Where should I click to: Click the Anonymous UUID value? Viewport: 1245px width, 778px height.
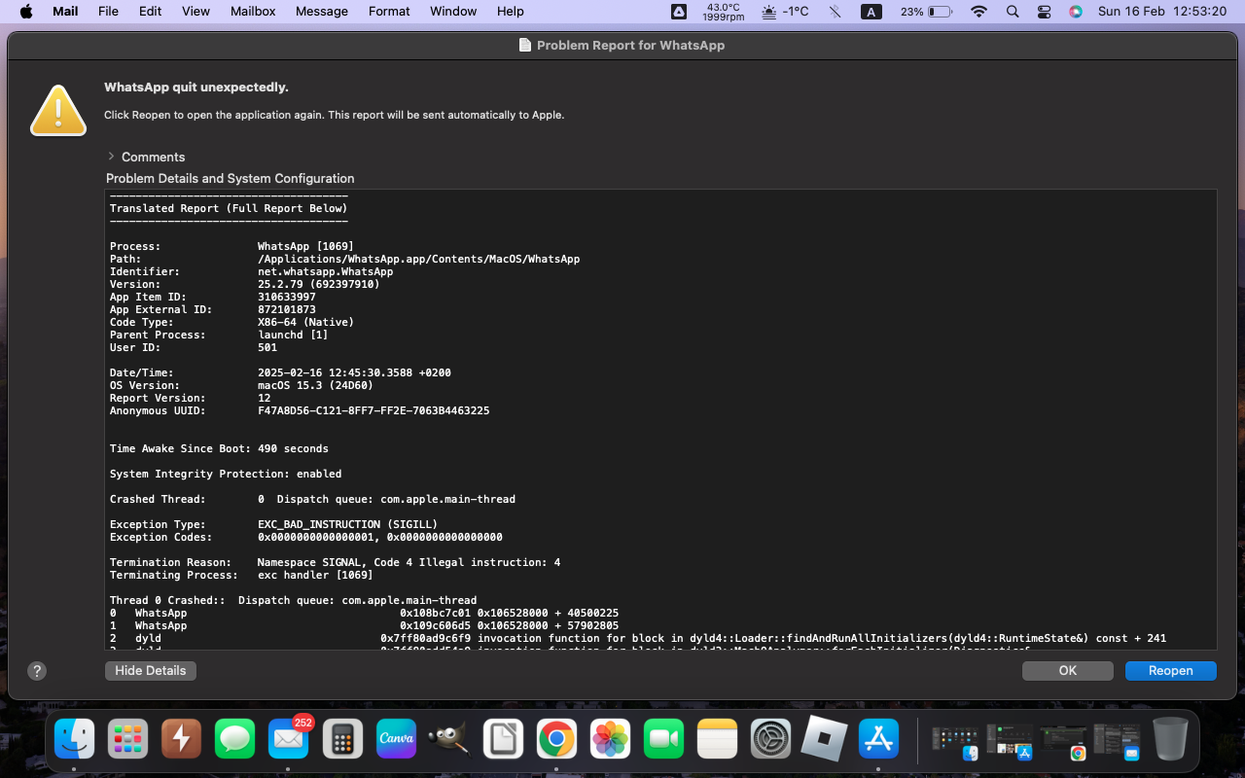click(x=373, y=410)
